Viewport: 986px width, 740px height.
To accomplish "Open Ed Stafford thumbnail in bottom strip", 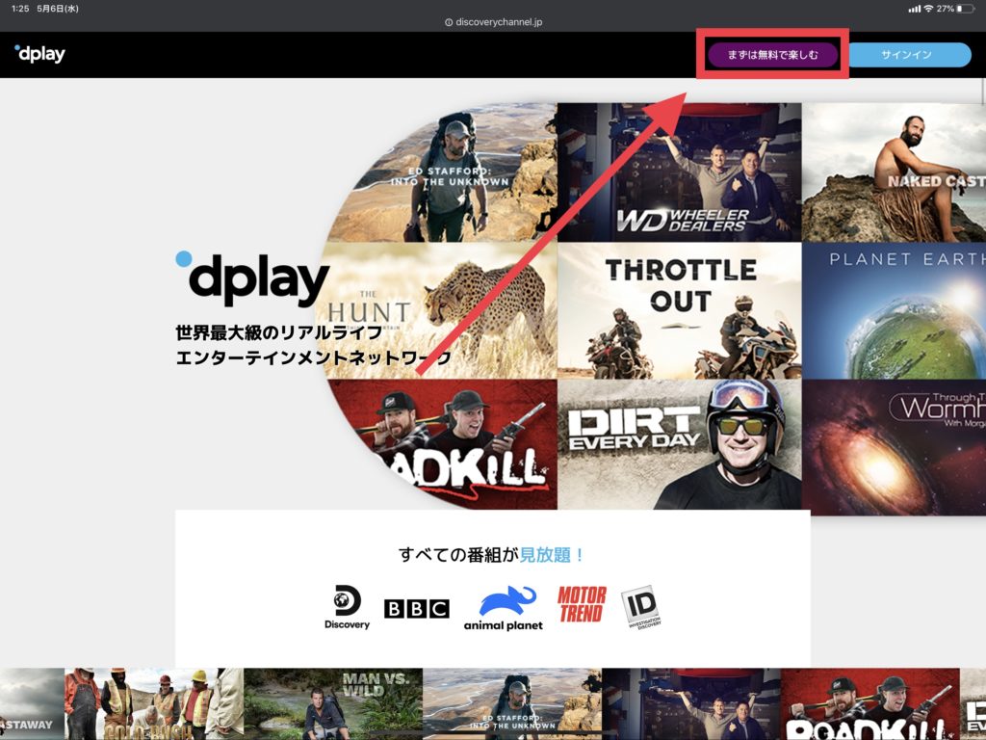I will click(x=512, y=704).
